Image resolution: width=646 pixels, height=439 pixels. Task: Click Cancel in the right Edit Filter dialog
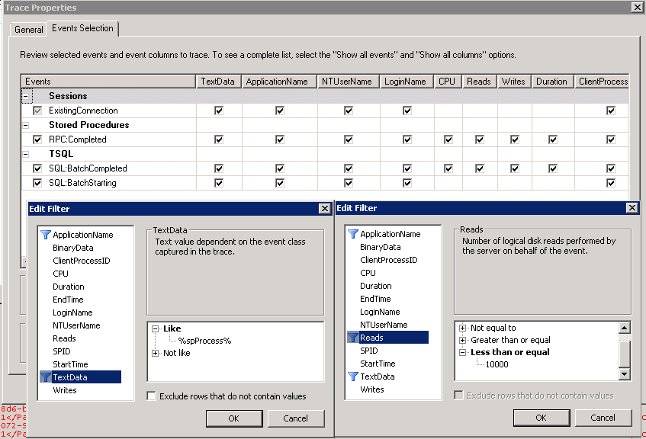click(603, 418)
